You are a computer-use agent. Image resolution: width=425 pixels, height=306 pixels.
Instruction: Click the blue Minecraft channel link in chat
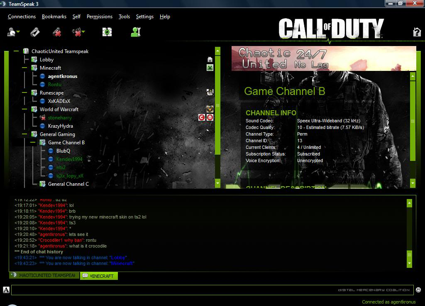[122, 263]
